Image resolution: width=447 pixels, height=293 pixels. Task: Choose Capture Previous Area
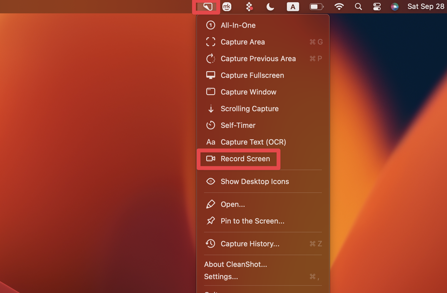pyautogui.click(x=258, y=59)
